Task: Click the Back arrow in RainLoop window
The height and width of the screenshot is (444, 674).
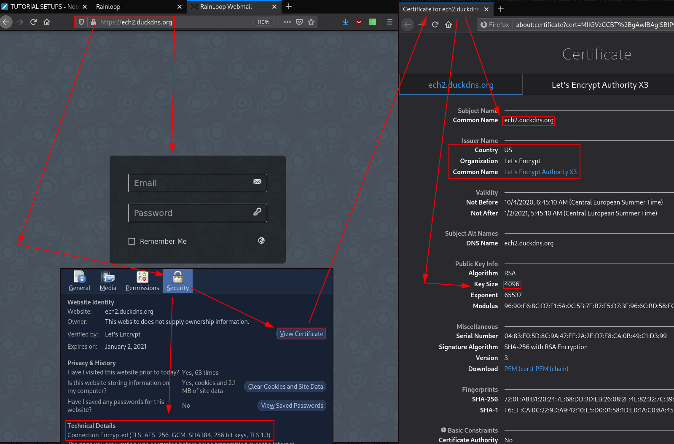Action: [x=6, y=22]
